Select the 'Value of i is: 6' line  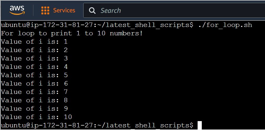34,84
